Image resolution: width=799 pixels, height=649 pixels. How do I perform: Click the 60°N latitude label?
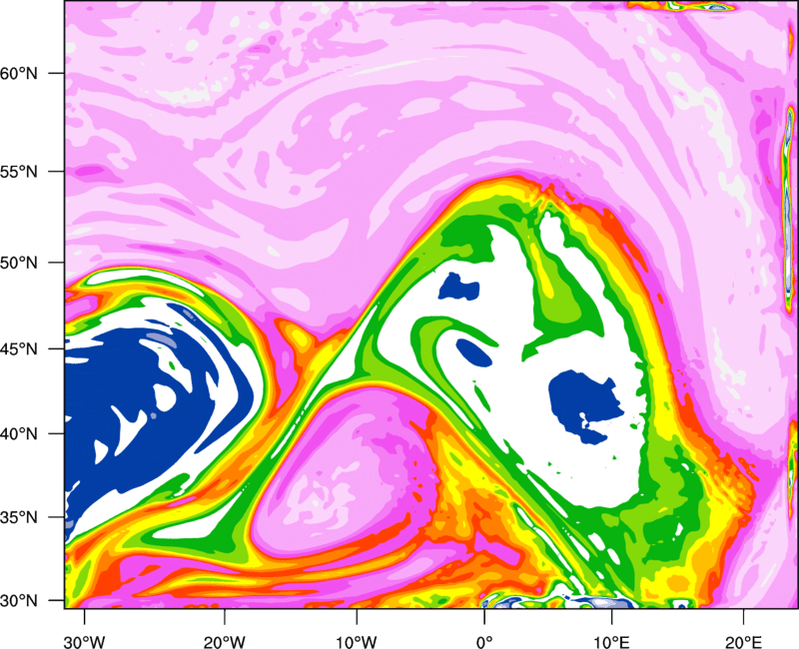click(19, 73)
